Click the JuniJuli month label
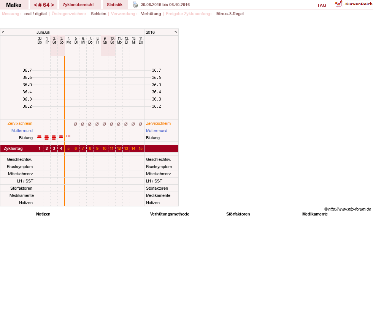This screenshot has height=335, width=373. point(43,32)
